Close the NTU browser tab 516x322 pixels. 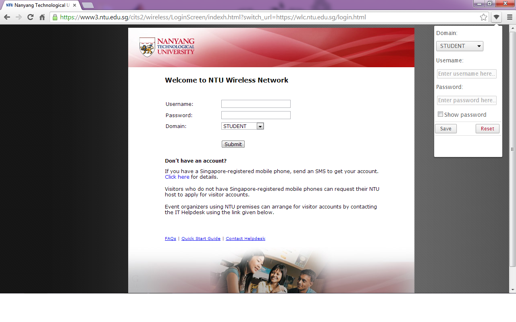(75, 5)
